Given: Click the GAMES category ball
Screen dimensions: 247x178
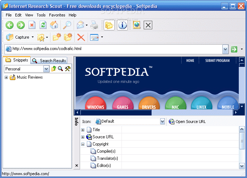Looking at the screenshot, I should click(x=123, y=104).
